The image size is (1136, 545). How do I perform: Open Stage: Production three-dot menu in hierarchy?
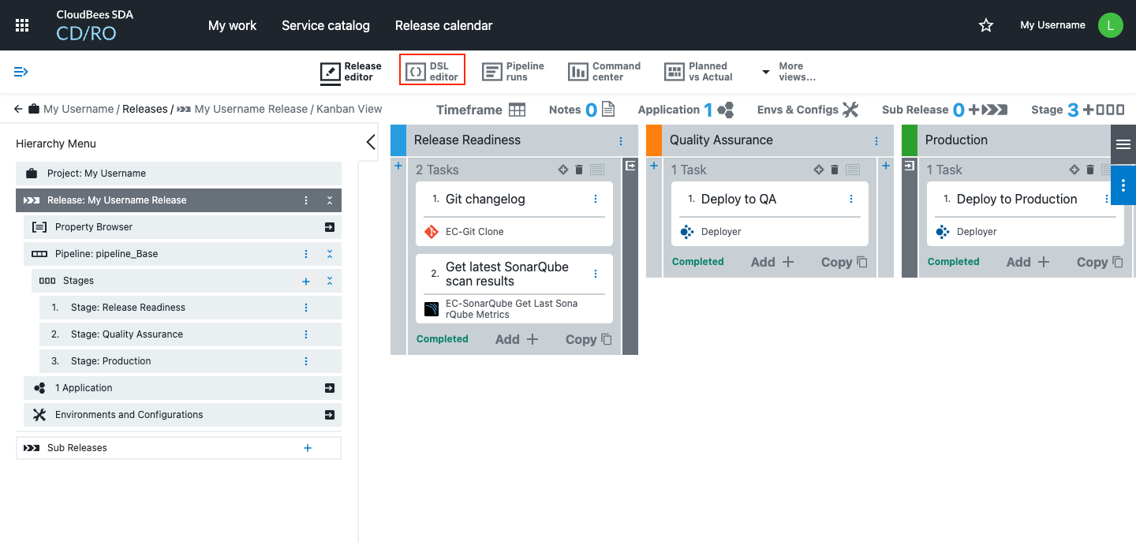coord(306,361)
